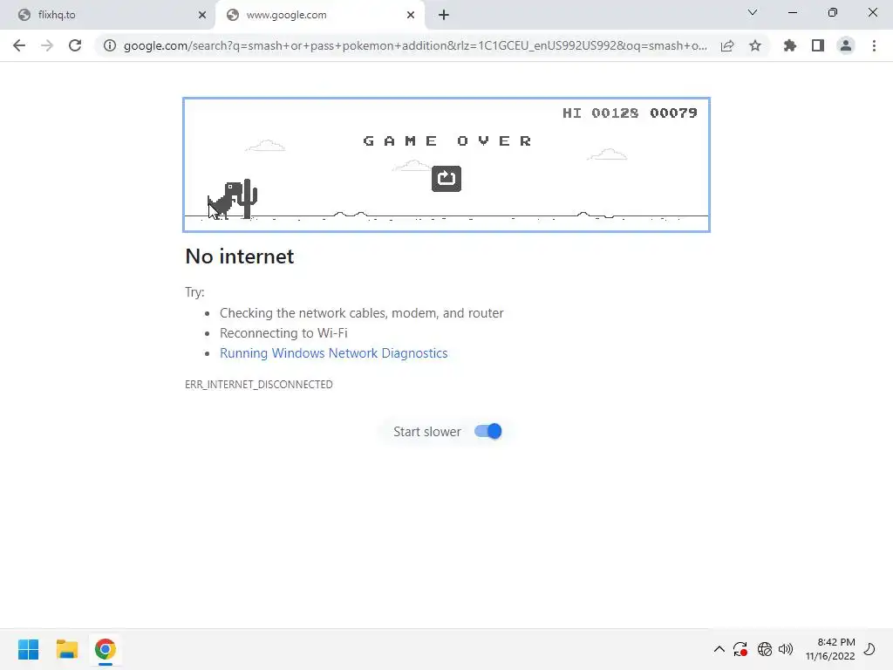
Task: Close the flixhq.to tab
Action: (x=201, y=15)
